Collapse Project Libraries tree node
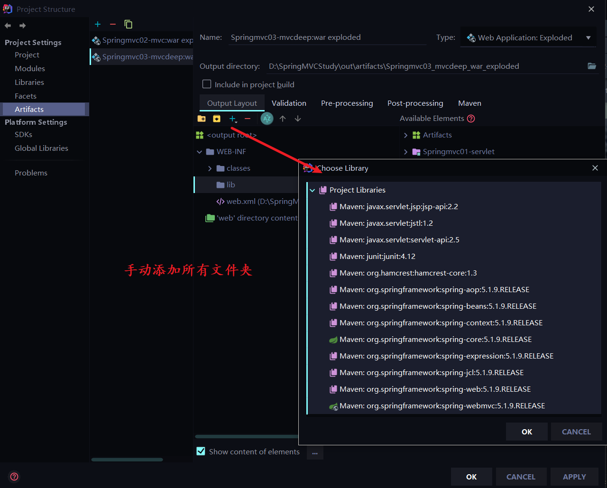This screenshot has width=607, height=488. [313, 190]
